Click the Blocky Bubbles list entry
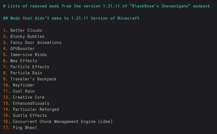Viewport: 217px width, 134px height. (x=27, y=36)
